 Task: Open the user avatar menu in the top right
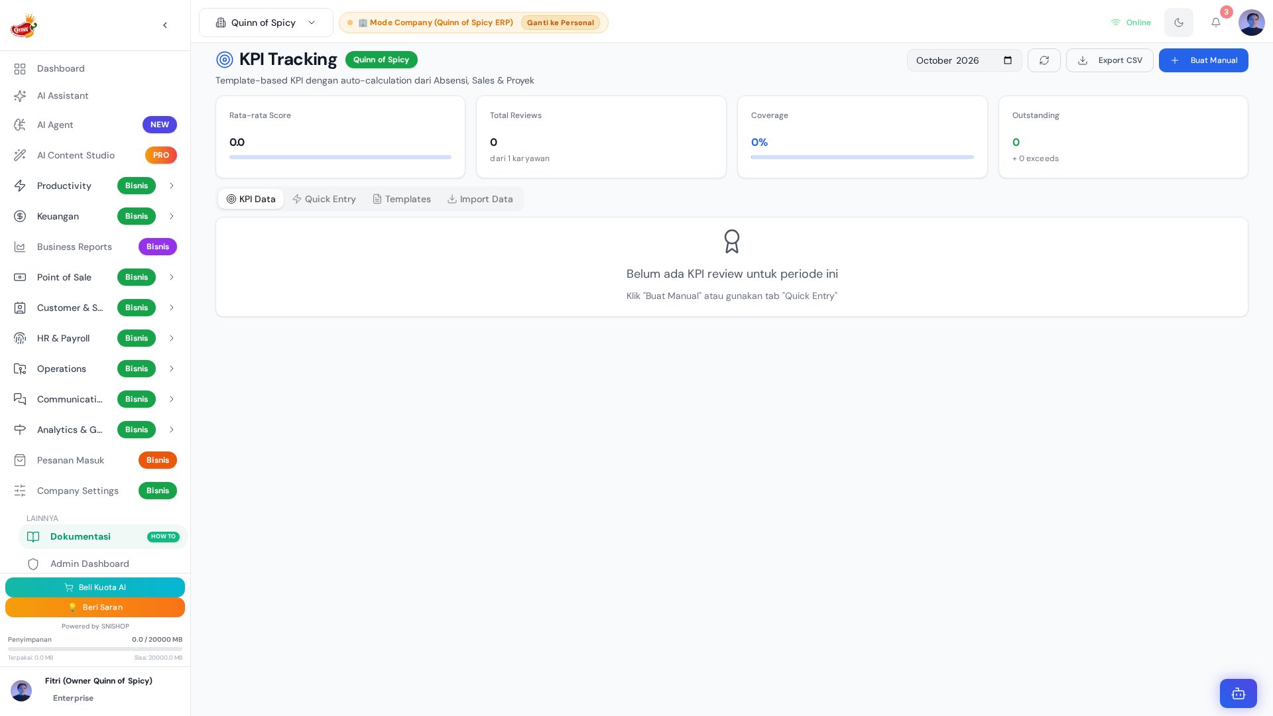pos(1252,23)
